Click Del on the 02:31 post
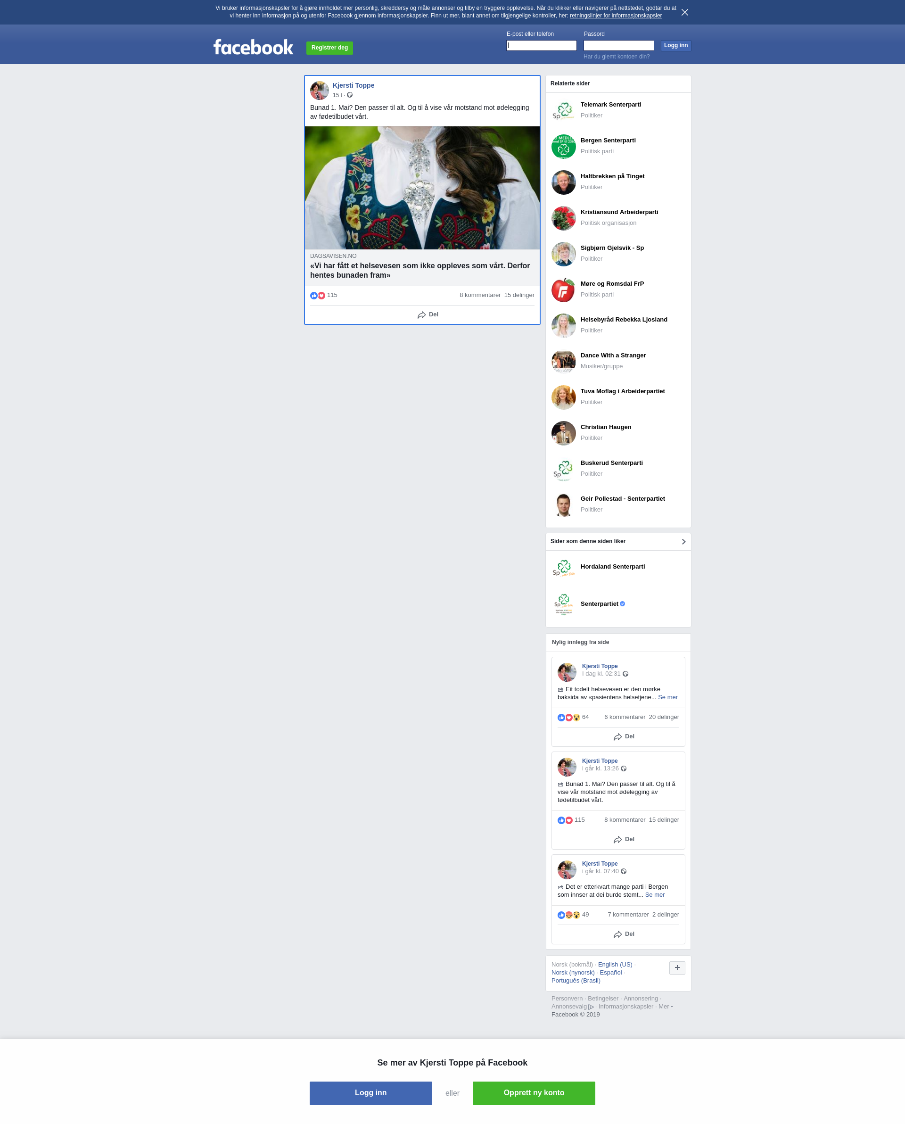This screenshot has width=905, height=1124. click(624, 736)
